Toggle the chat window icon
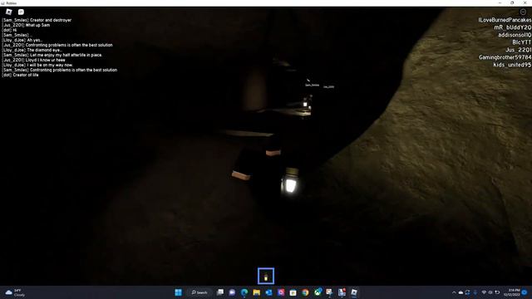This screenshot has height=299, width=532. click(21, 12)
